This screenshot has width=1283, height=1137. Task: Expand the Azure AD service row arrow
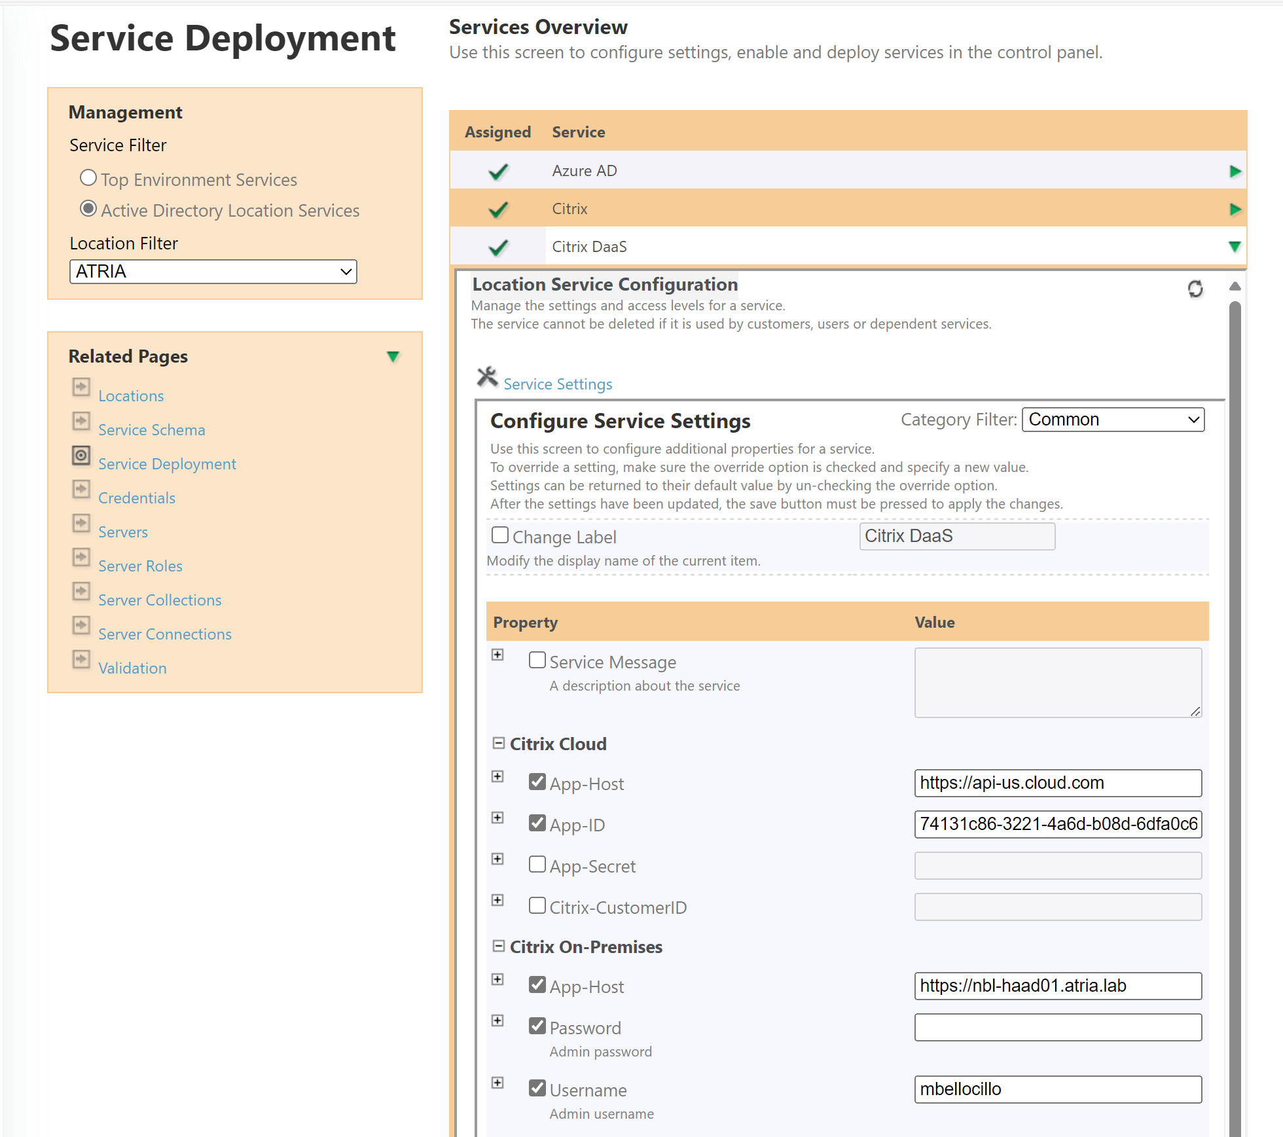pyautogui.click(x=1235, y=171)
